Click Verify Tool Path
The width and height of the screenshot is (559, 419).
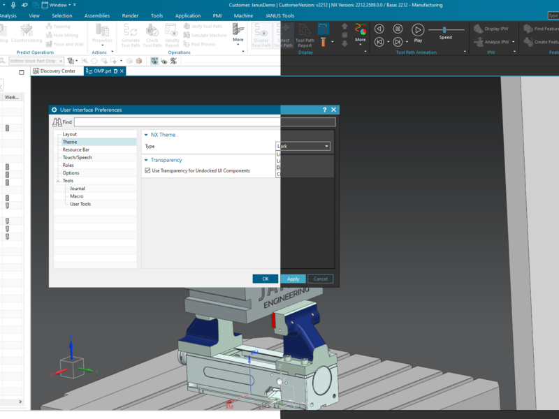pos(203,27)
